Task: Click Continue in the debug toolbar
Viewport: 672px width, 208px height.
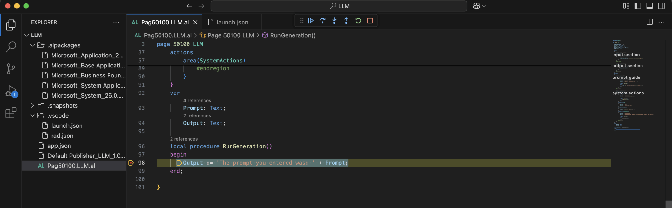Action: [311, 21]
